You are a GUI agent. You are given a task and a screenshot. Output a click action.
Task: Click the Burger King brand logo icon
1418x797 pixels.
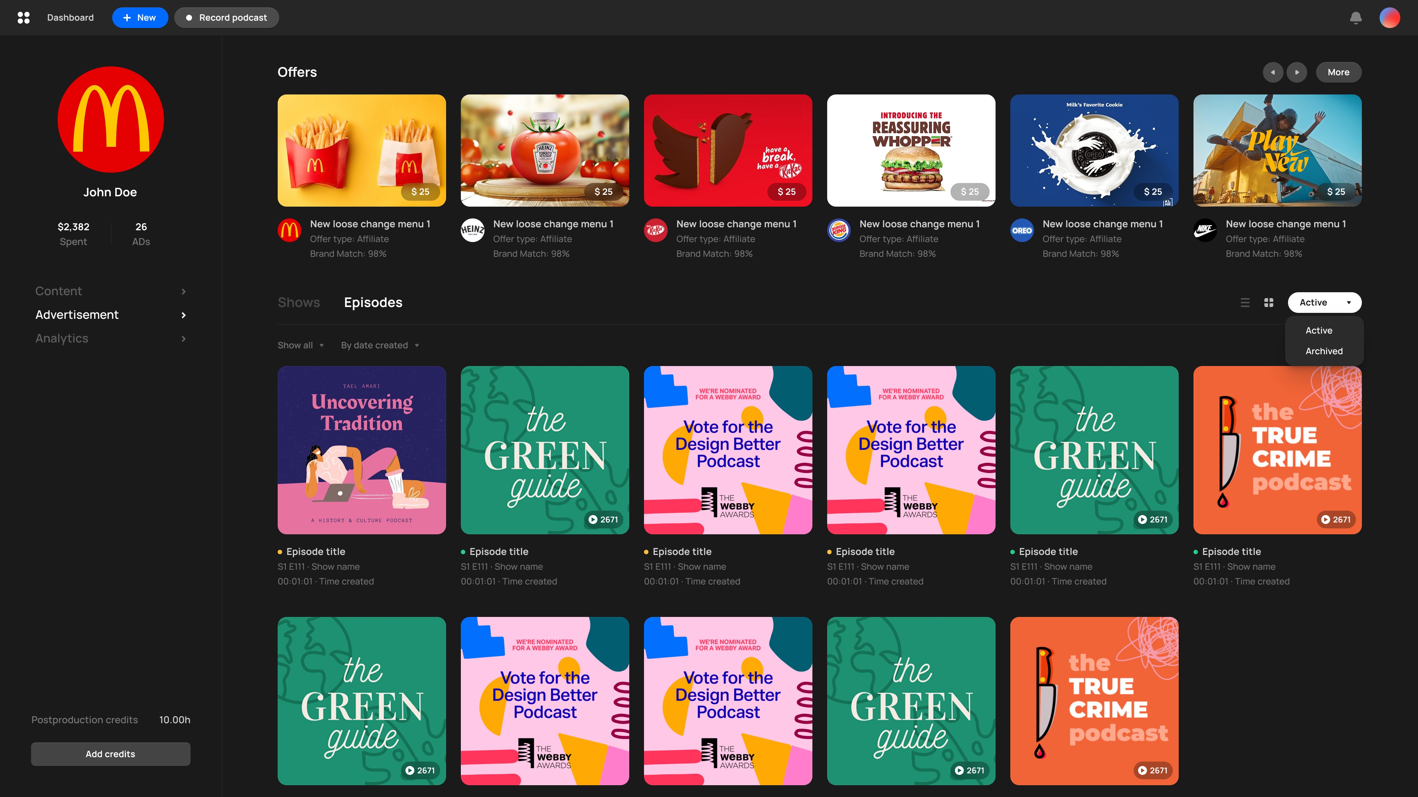click(x=839, y=230)
